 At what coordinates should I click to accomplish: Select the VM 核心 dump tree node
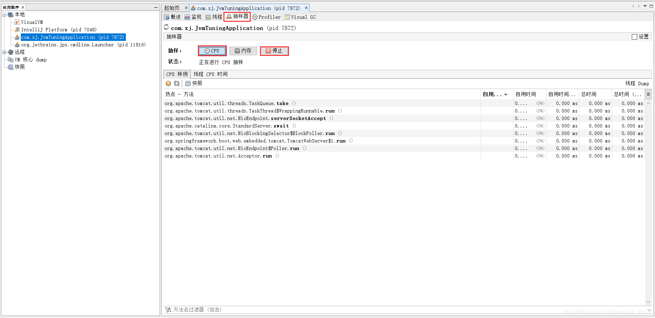[x=30, y=60]
